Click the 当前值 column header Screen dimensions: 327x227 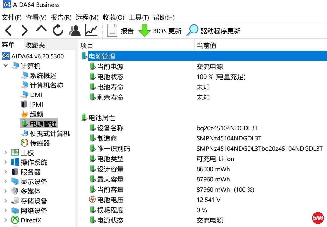coord(206,46)
